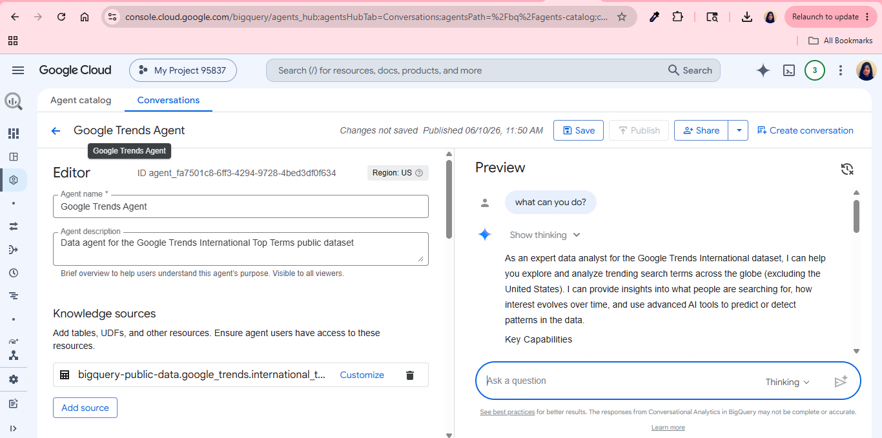Open the browser home page
This screenshot has height=438, width=882.
click(85, 17)
